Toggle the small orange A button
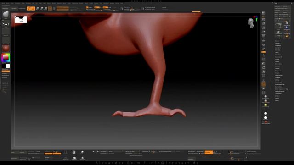The width and height of the screenshot is (294, 165). tap(87, 7)
